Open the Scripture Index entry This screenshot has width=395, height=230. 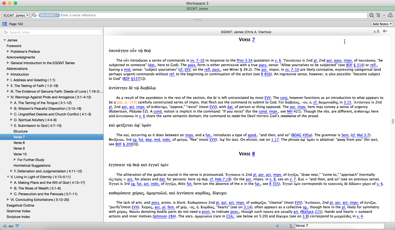coord(18,217)
